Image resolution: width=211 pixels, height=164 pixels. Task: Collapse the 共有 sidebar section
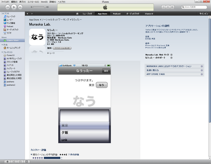tap(2, 45)
